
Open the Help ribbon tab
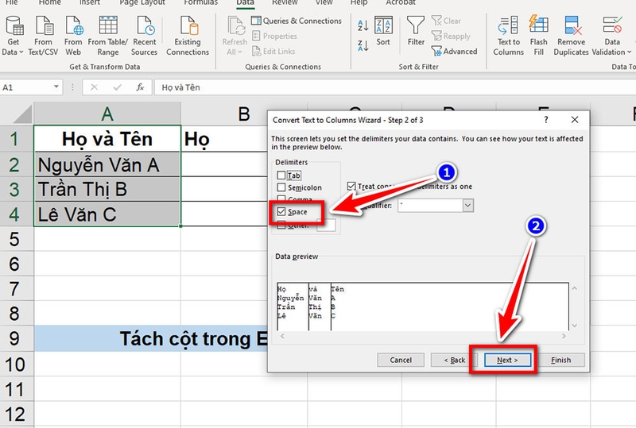[359, 2]
